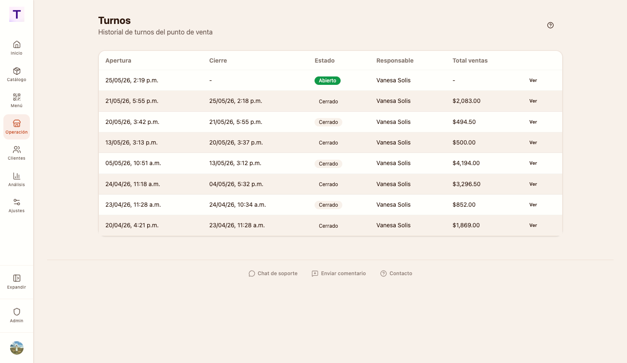Click the purple T app logo
This screenshot has height=363, width=627.
tap(17, 14)
